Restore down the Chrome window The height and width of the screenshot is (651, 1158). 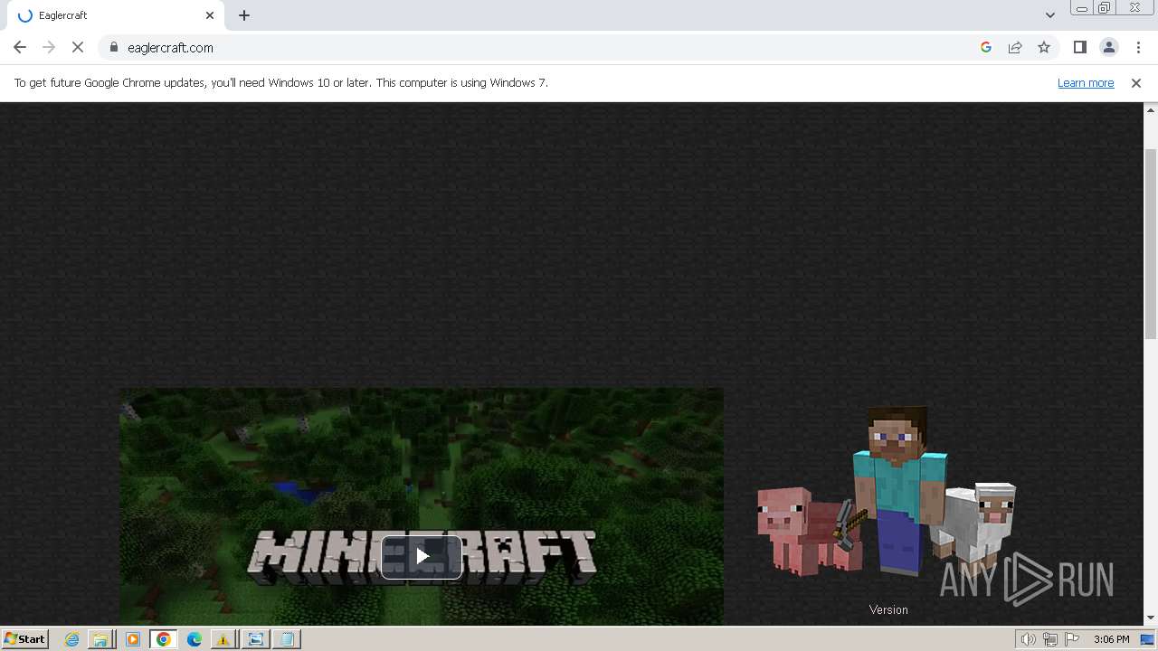point(1105,8)
